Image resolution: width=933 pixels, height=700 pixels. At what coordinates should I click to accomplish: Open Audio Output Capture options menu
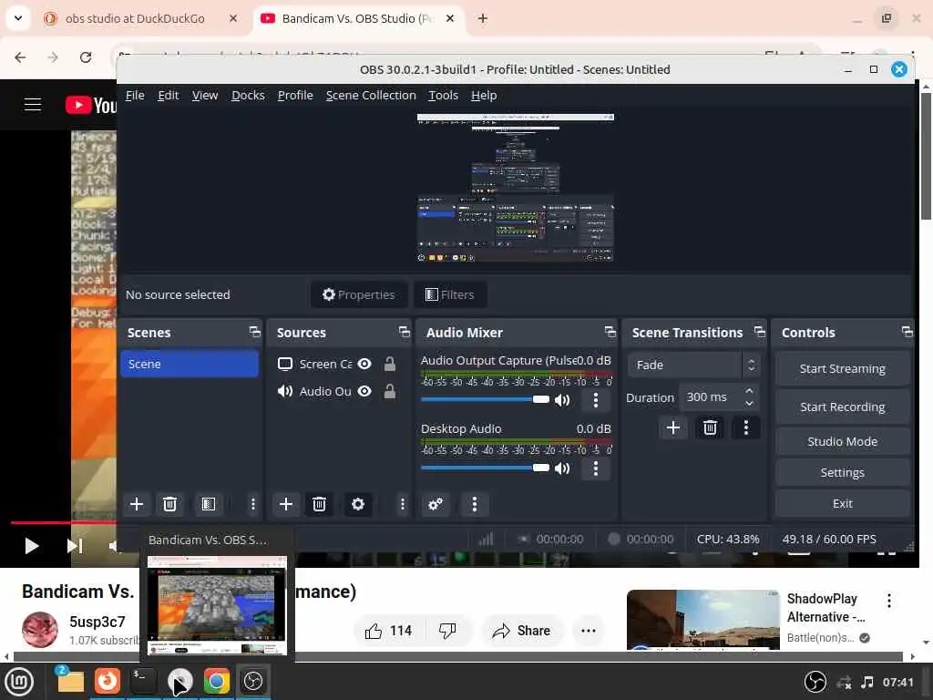(x=596, y=400)
